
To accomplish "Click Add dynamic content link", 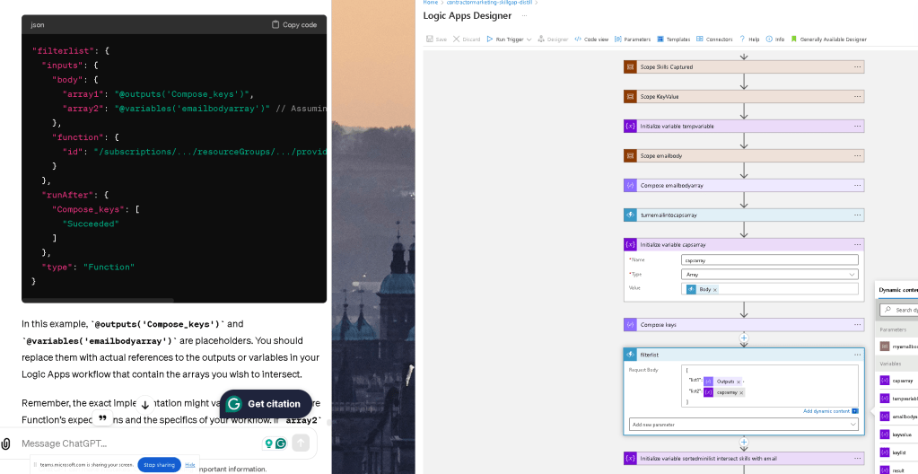I will click(x=826, y=411).
